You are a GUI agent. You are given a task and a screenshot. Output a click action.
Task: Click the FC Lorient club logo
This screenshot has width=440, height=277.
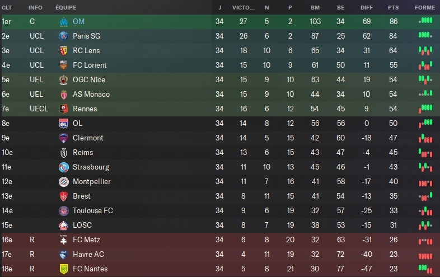63,65
